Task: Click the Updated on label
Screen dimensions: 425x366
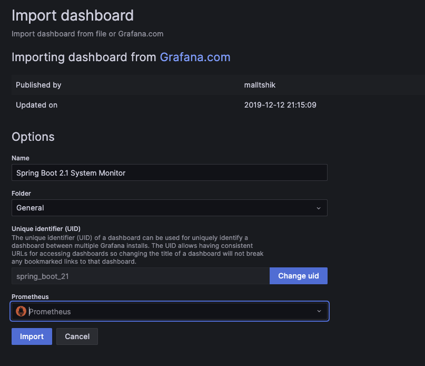Action: [x=36, y=105]
